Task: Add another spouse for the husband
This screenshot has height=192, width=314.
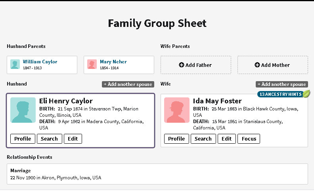Action: [x=128, y=84]
